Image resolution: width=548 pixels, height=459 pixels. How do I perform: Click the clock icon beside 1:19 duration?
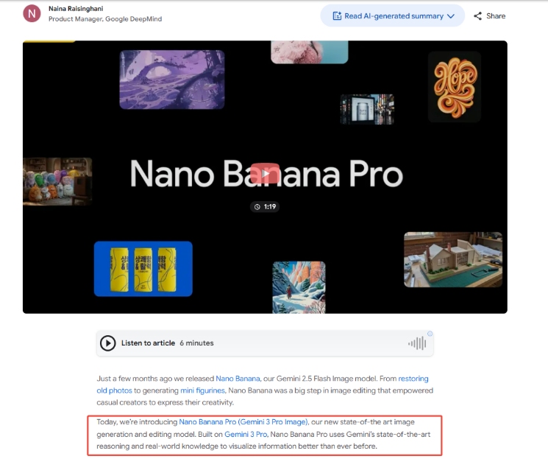[x=257, y=207]
